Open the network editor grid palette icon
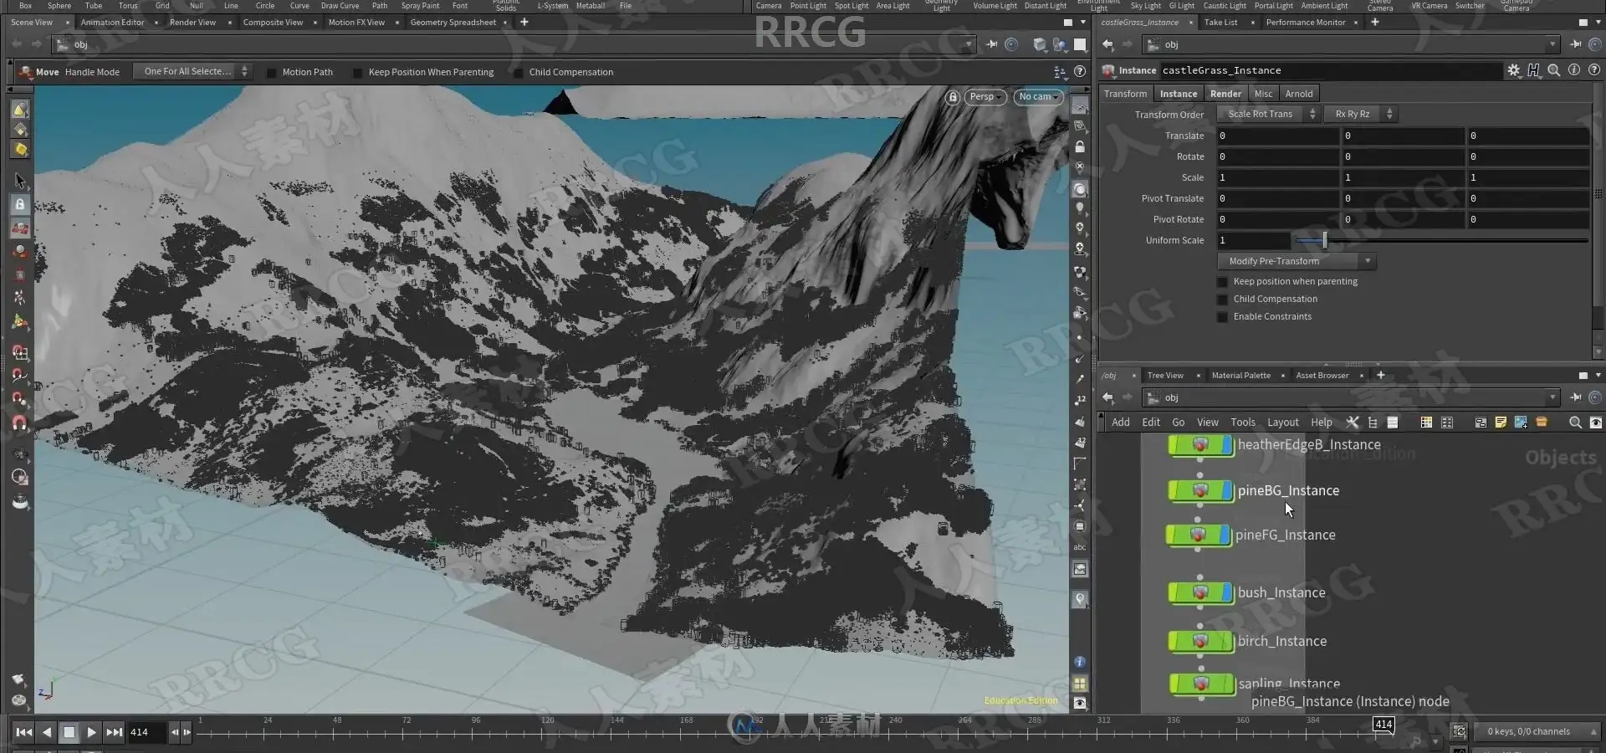The width and height of the screenshot is (1606, 753). [1427, 423]
